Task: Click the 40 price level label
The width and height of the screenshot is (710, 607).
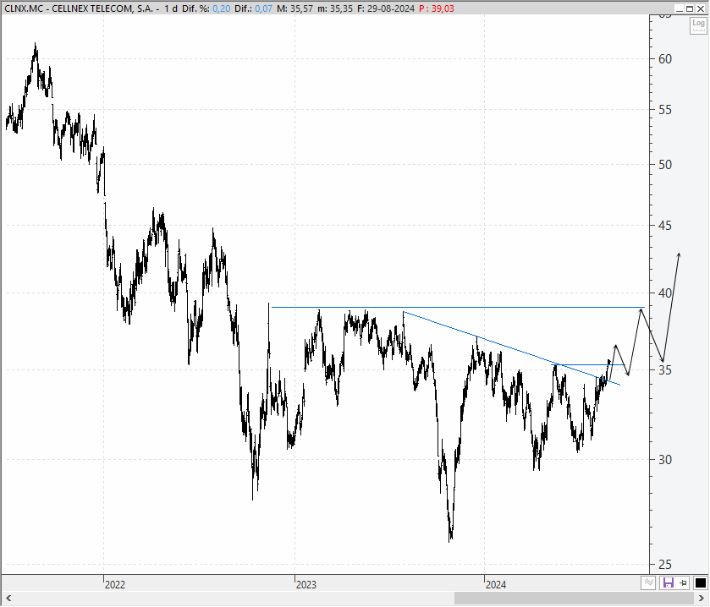Action: click(x=664, y=293)
